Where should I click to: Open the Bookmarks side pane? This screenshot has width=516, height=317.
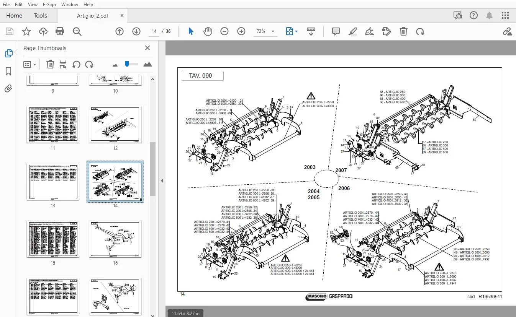(x=8, y=71)
